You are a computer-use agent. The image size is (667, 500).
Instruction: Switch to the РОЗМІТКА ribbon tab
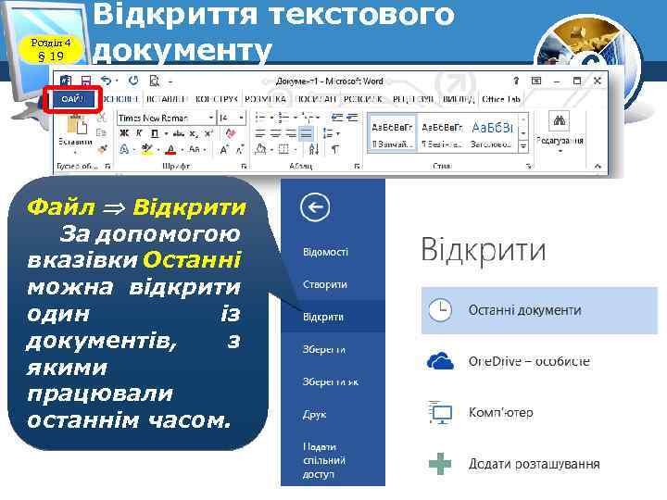266,99
